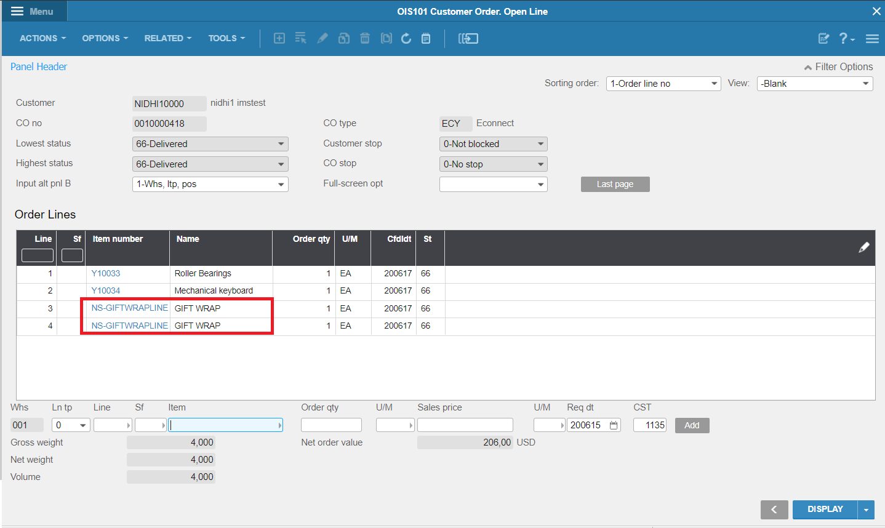Click the panel sequence arrow toolbar icon
Viewport: 885px width, 528px height.
tap(468, 38)
